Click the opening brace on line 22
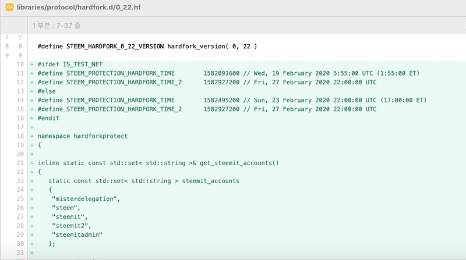 click(x=40, y=172)
